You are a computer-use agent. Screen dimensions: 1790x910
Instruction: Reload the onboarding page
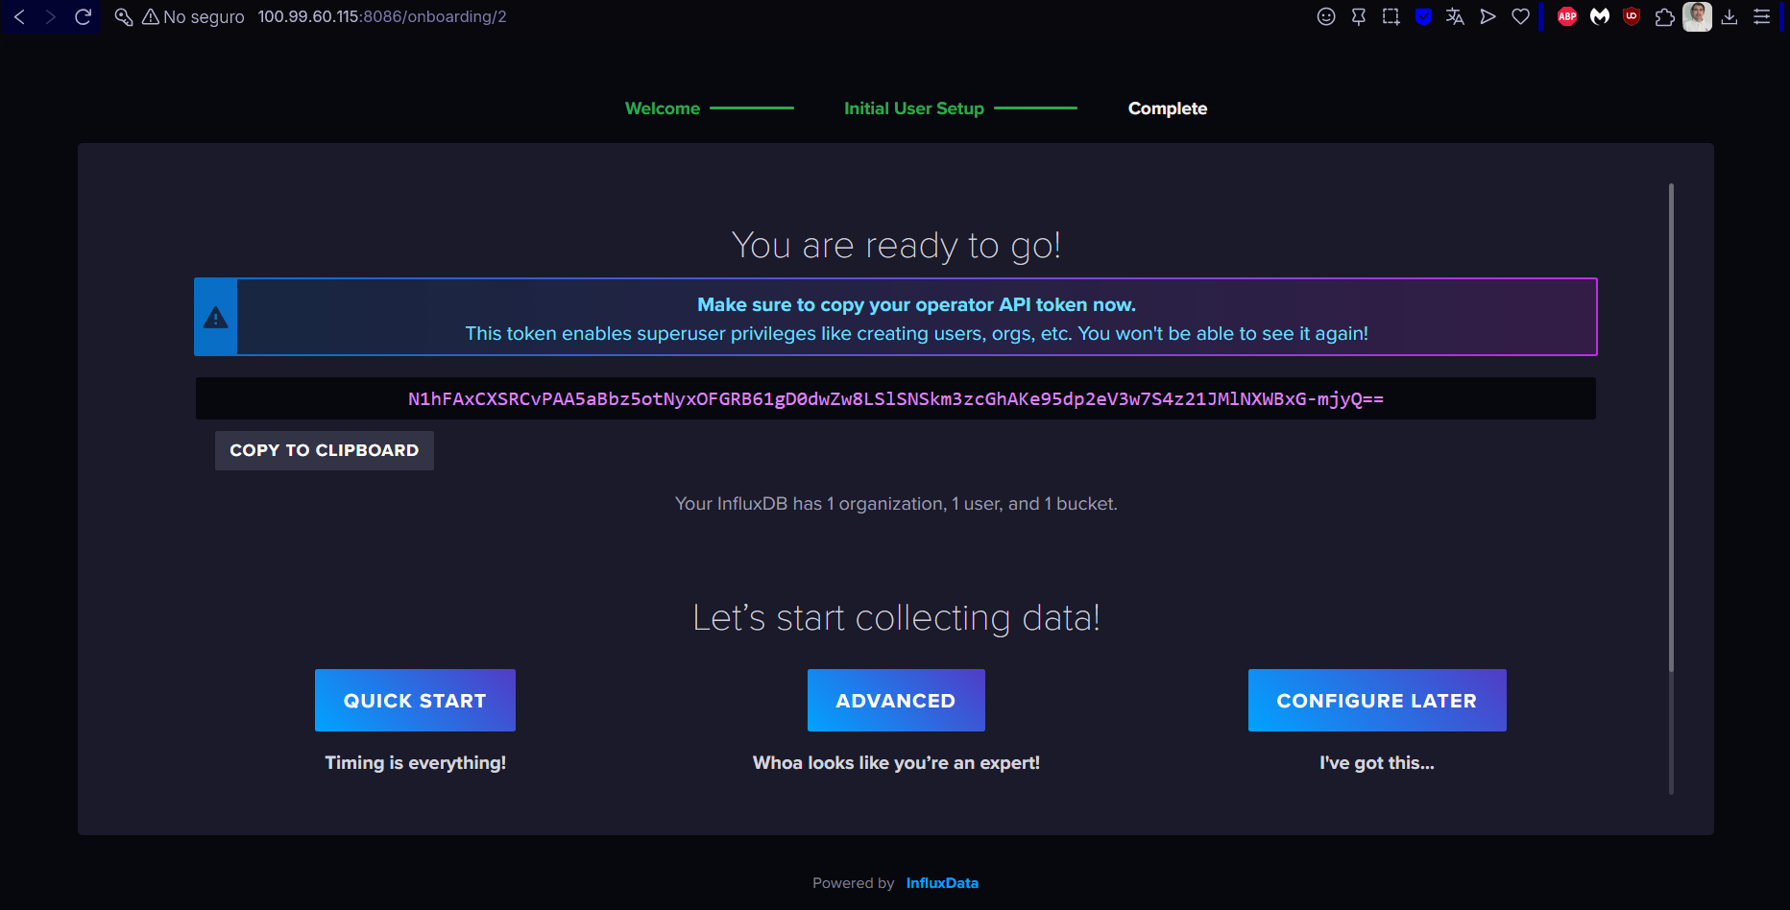tap(84, 16)
